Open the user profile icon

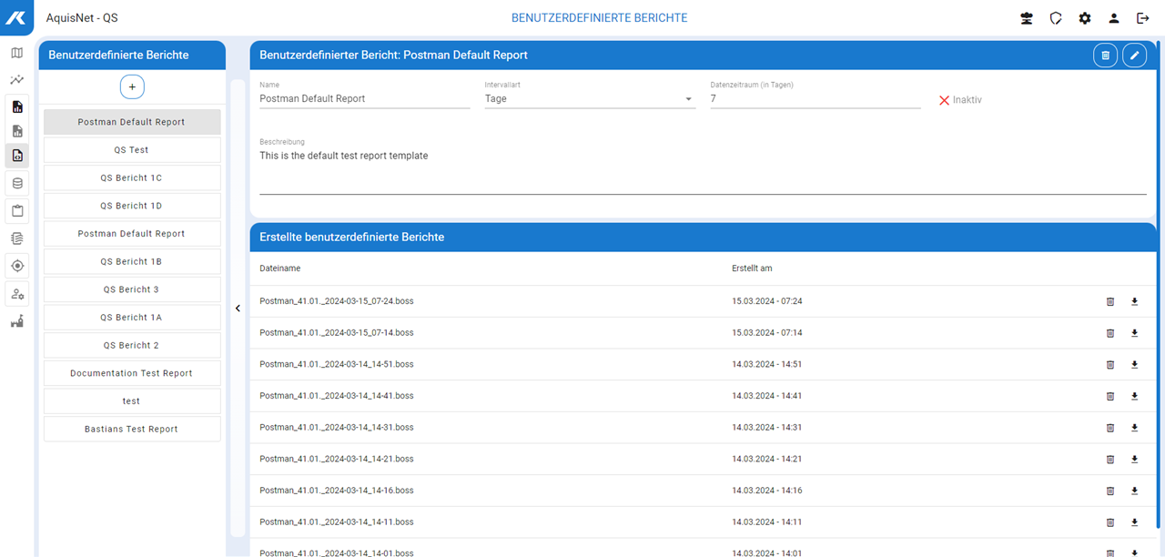coord(1114,18)
